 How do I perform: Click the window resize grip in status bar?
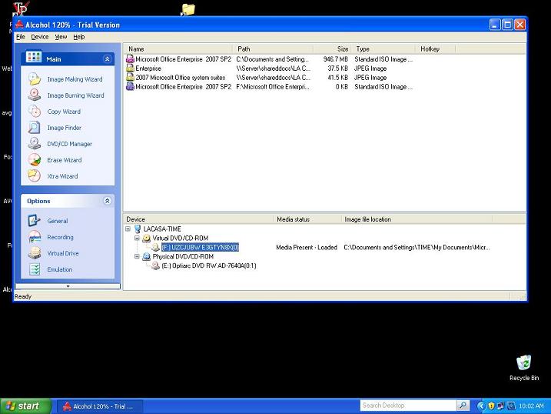(523, 297)
